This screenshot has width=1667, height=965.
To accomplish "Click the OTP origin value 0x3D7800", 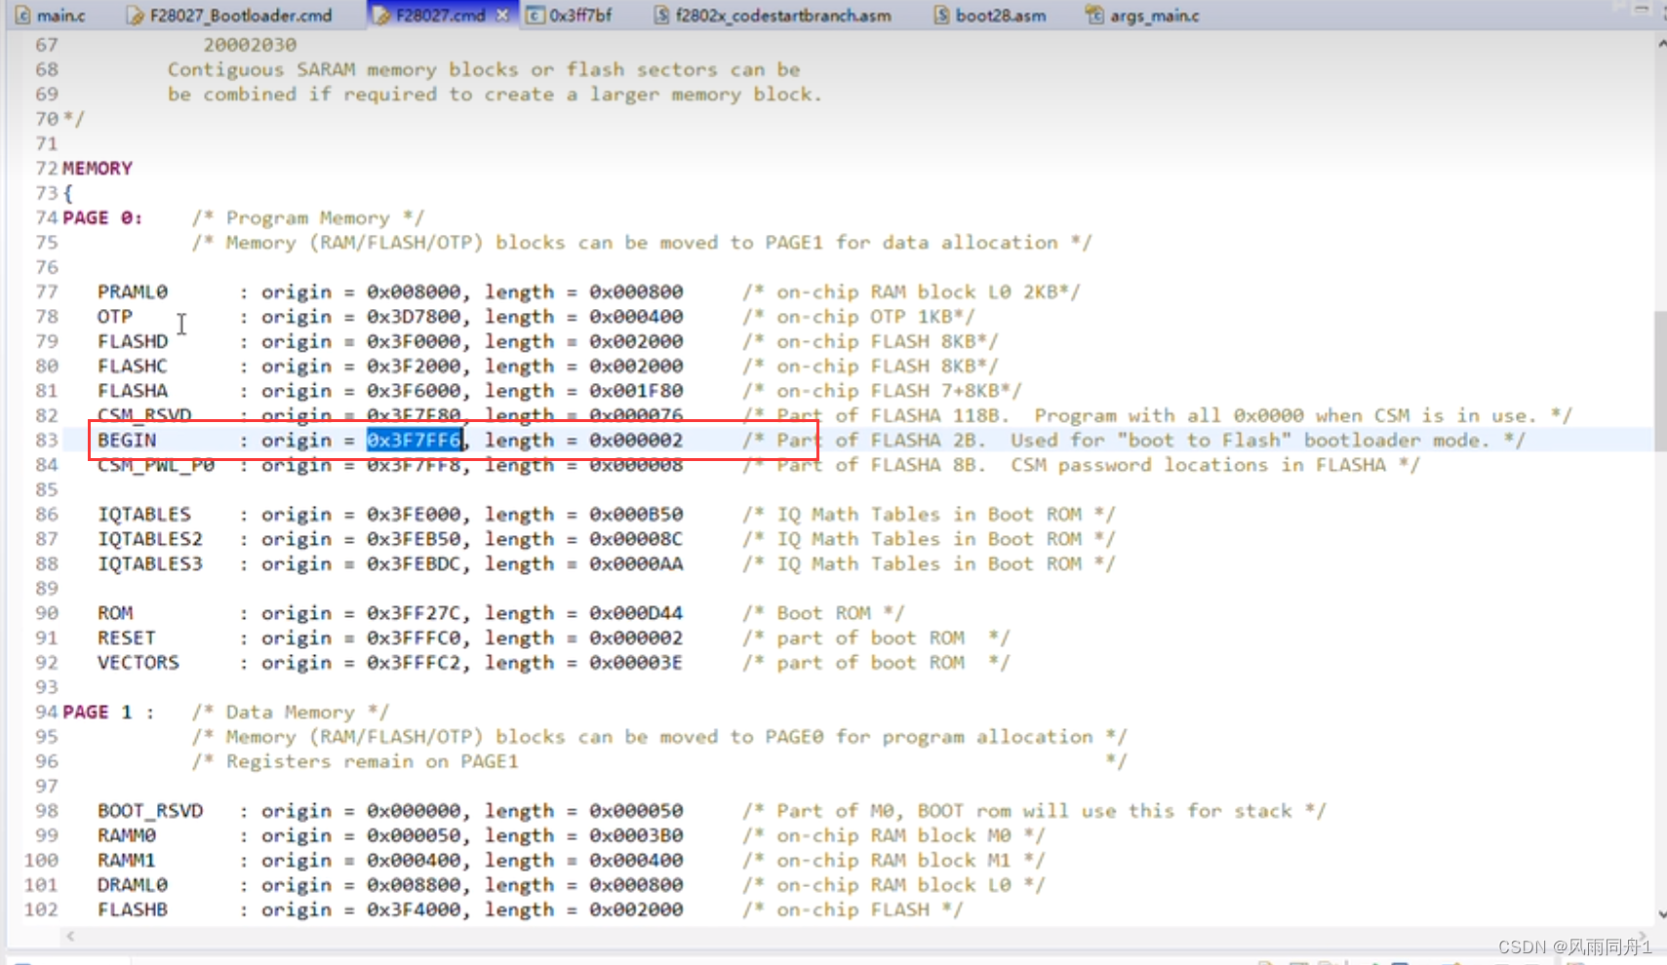I will (x=414, y=316).
